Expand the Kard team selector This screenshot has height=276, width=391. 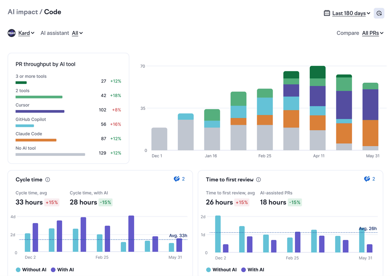coord(26,33)
